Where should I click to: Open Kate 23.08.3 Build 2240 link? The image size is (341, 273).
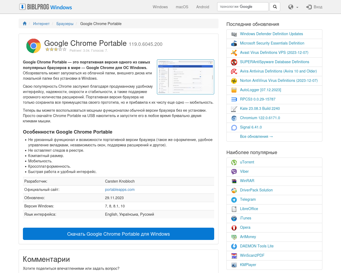pyautogui.click(x=260, y=109)
